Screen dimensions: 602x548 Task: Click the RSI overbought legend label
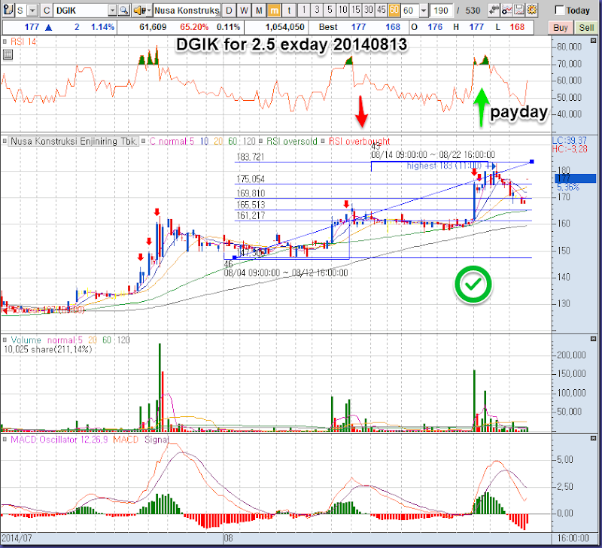pos(360,142)
